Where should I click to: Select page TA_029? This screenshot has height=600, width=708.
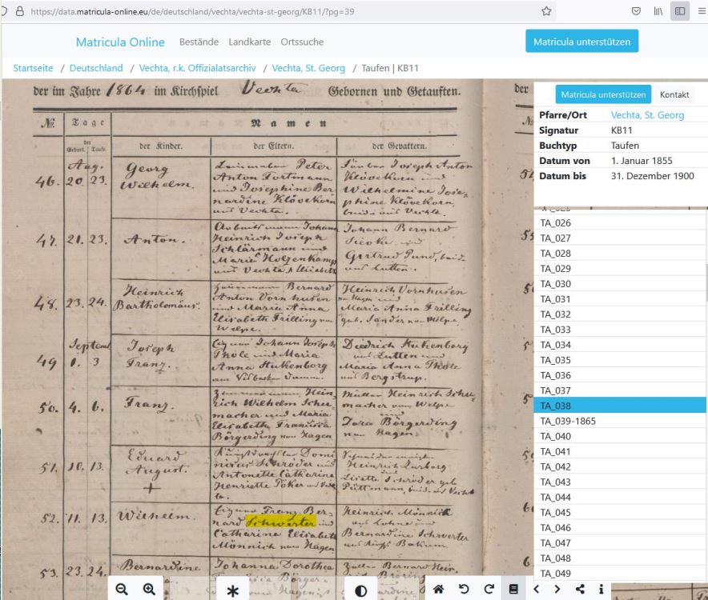[x=620, y=269]
